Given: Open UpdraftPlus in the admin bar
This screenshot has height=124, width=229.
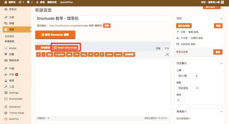Looking at the screenshot, I should (x=66, y=2).
